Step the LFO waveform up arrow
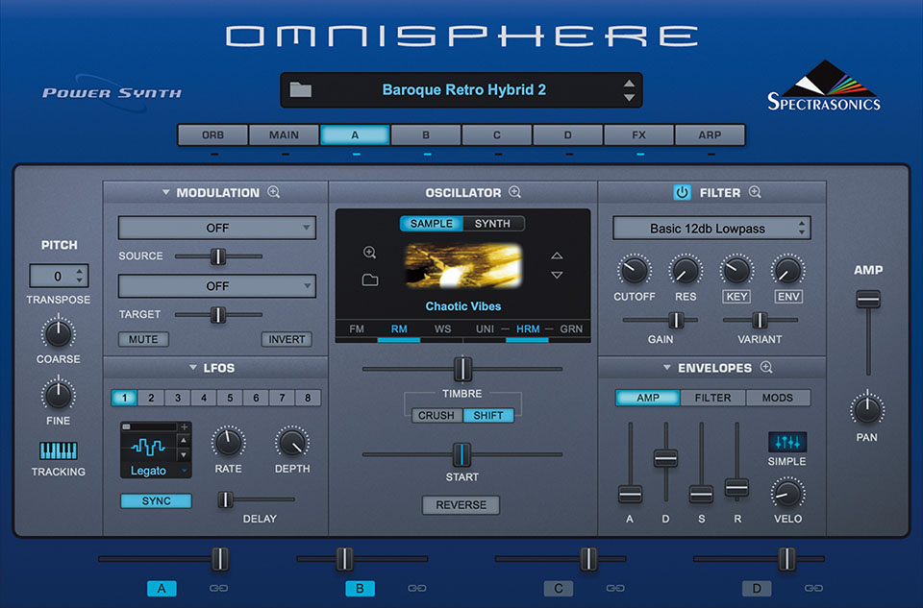This screenshot has width=923, height=608. tap(184, 441)
